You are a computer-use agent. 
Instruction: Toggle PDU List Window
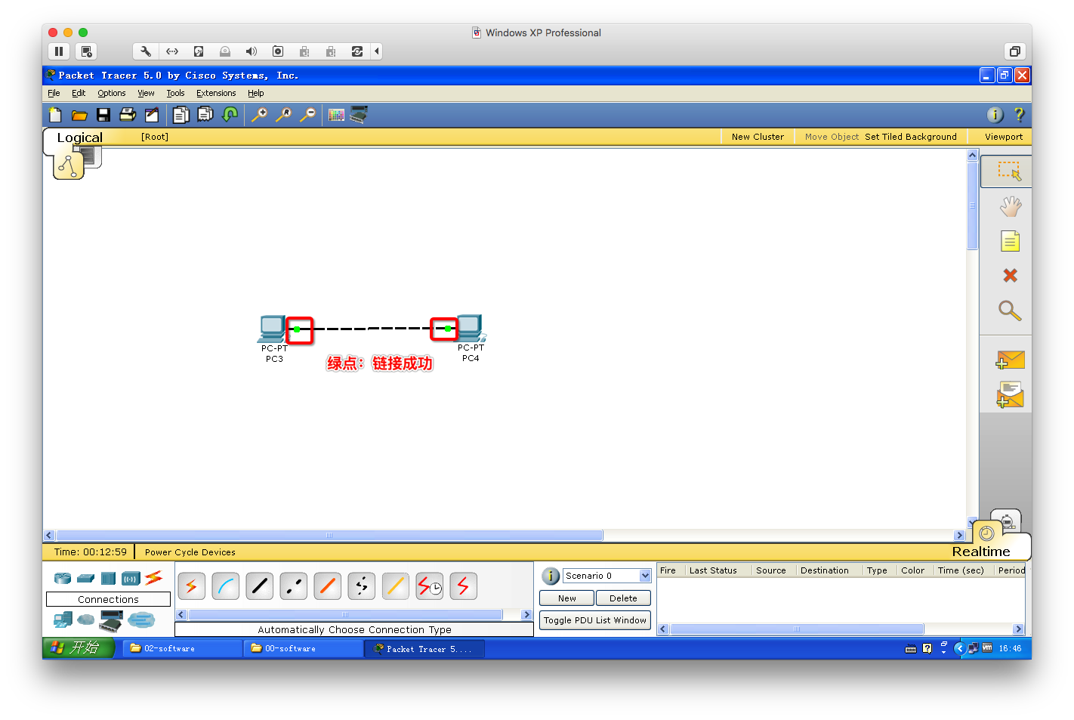(x=594, y=620)
